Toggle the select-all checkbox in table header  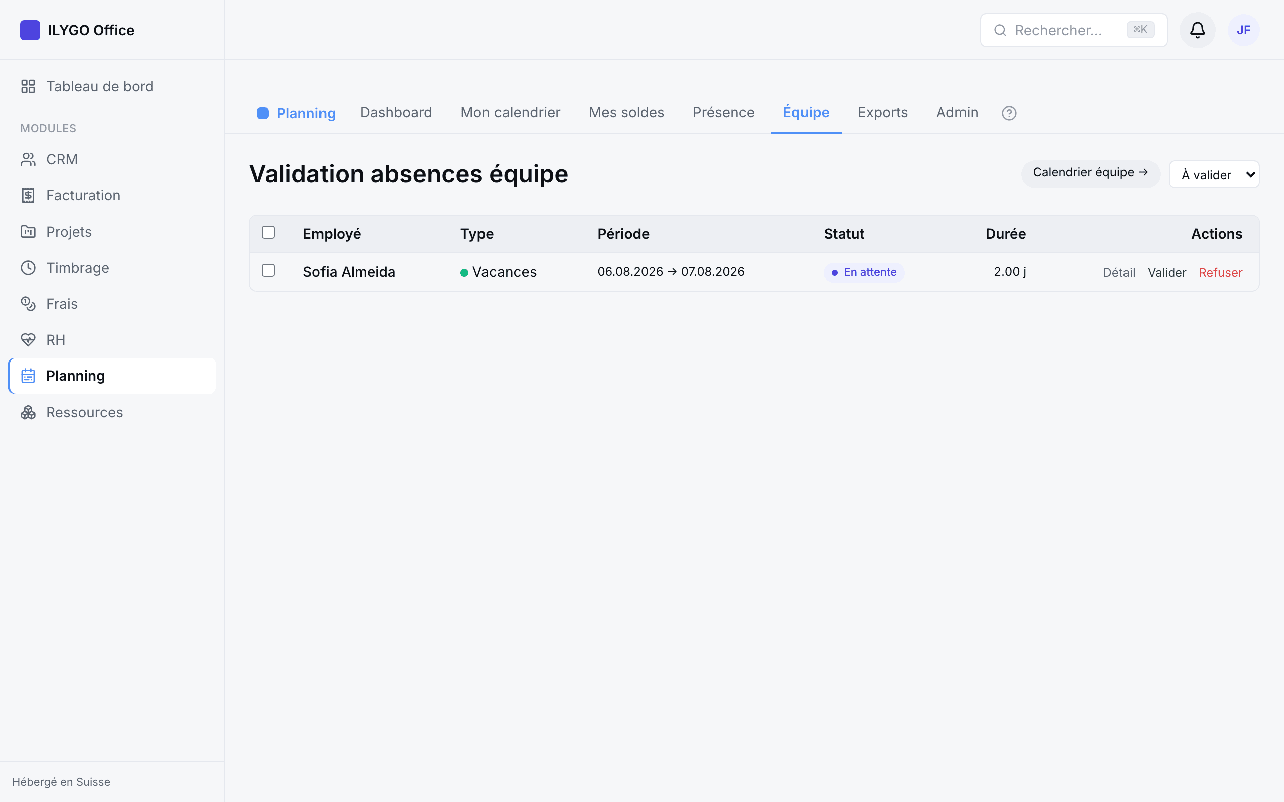(268, 232)
